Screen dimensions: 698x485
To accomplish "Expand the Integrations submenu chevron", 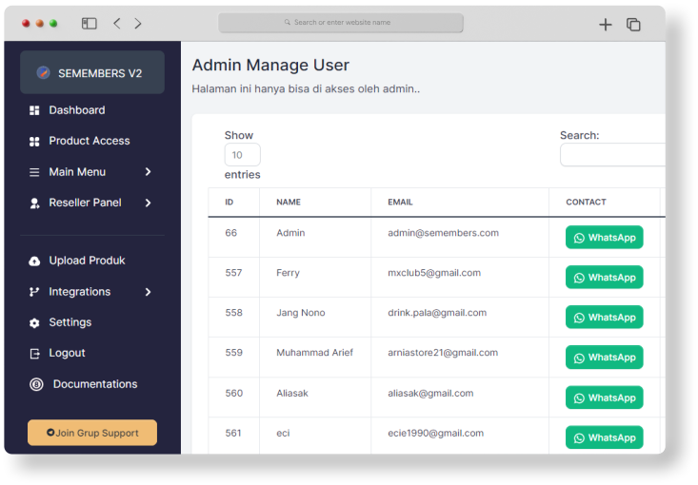I will [148, 292].
